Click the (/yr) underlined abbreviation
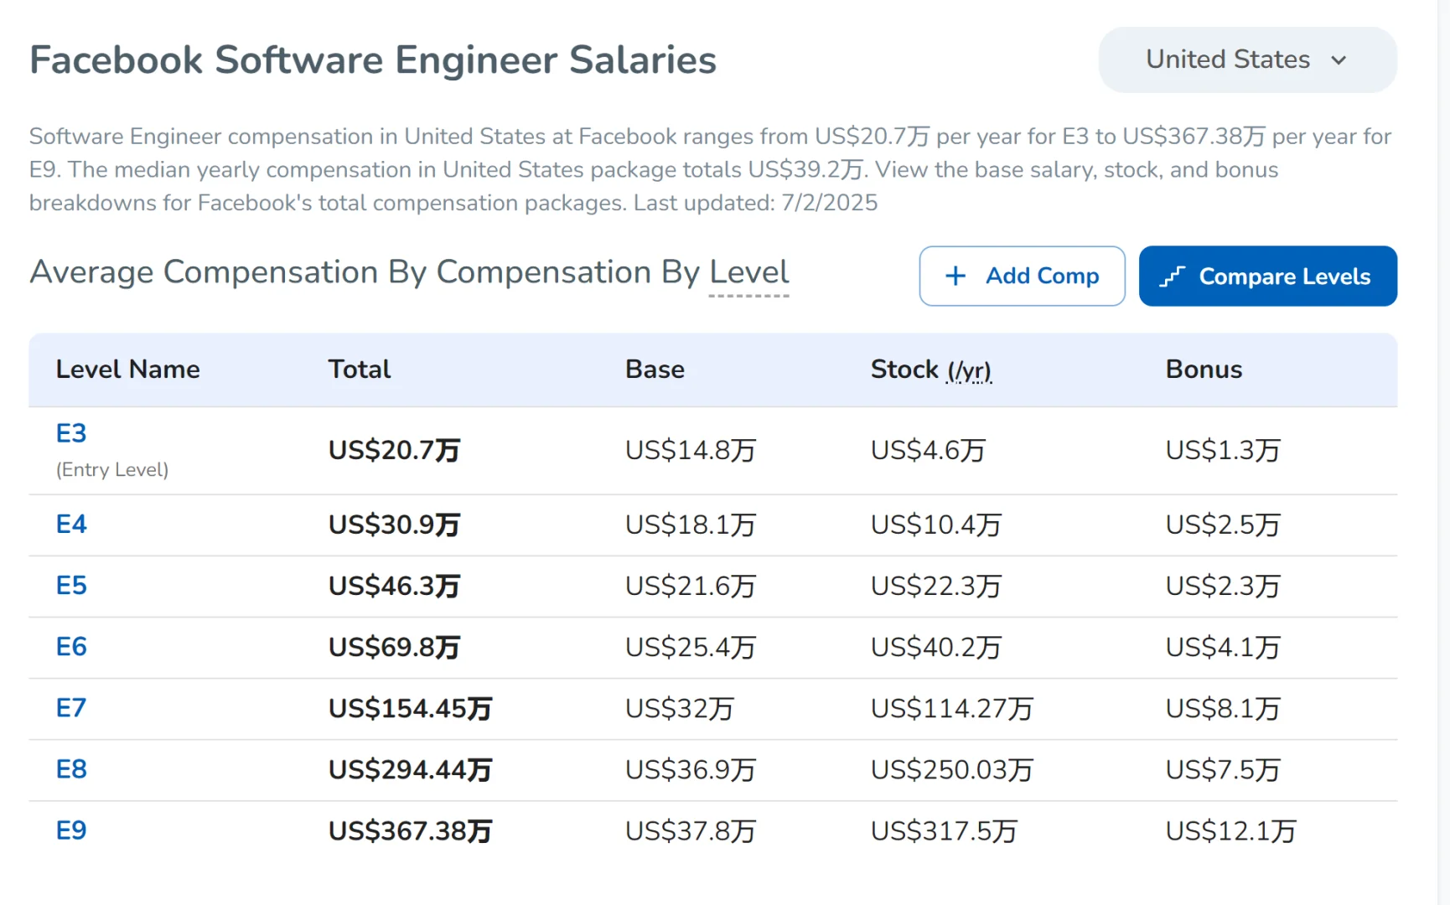Viewport: 1450px width, 905px height. [969, 370]
